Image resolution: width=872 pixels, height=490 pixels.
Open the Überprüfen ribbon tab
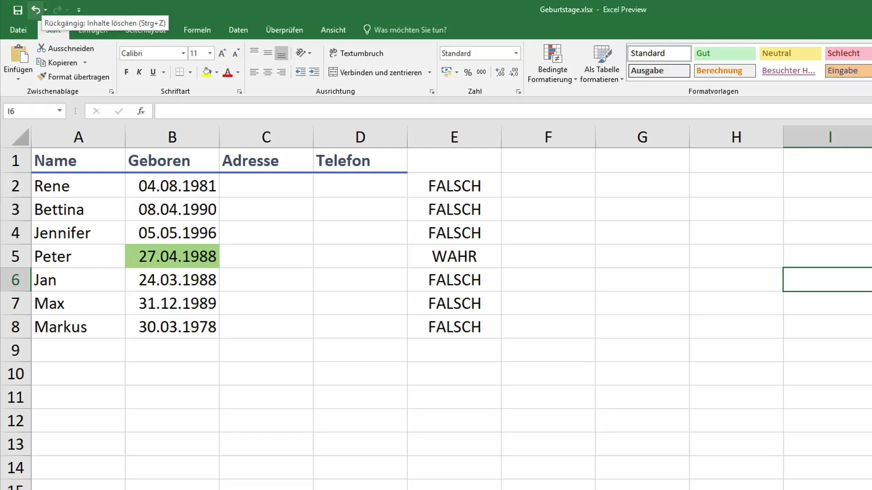click(x=284, y=30)
